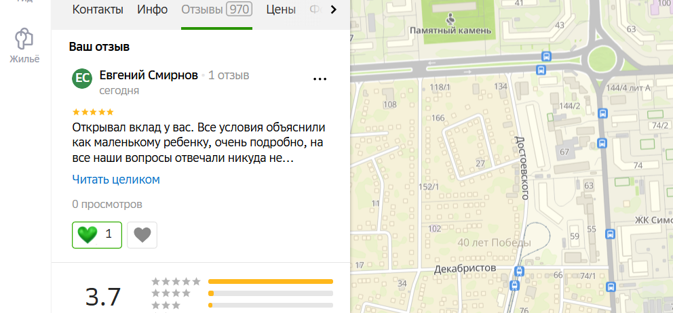The image size is (673, 313).
Task: Click the EC user avatar
Action: tap(82, 78)
